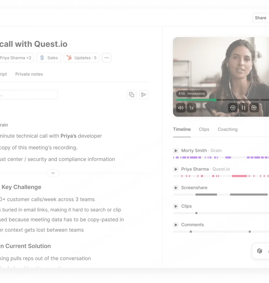Viewport: 269px width, 283px height.
Task: Play Morty Smith's speaker track
Action: 176,151
